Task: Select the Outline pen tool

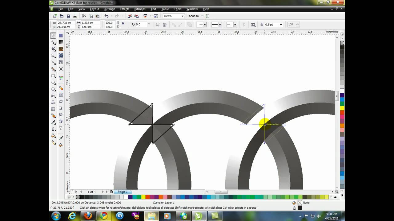Action: pyautogui.click(x=53, y=129)
